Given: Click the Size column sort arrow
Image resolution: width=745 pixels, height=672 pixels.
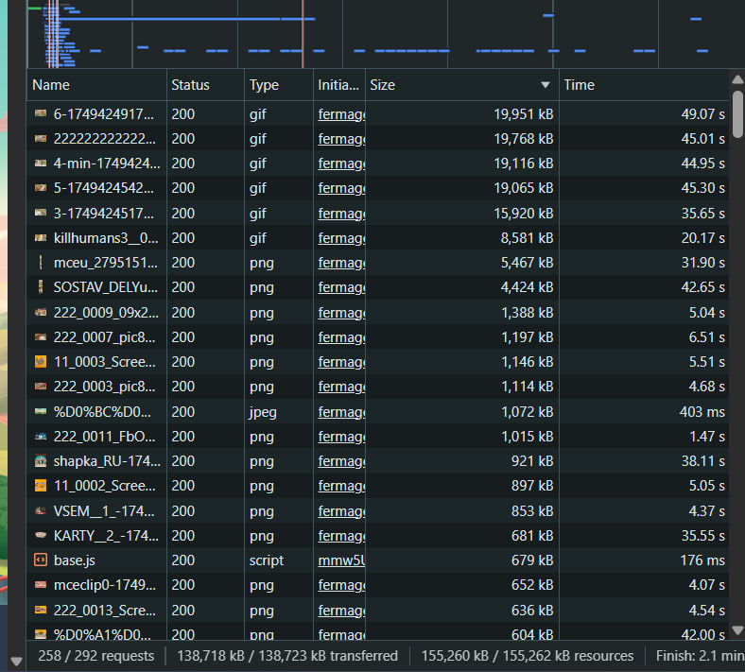Looking at the screenshot, I should tap(545, 85).
